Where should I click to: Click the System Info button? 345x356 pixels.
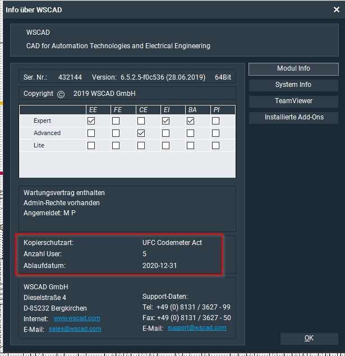[293, 85]
